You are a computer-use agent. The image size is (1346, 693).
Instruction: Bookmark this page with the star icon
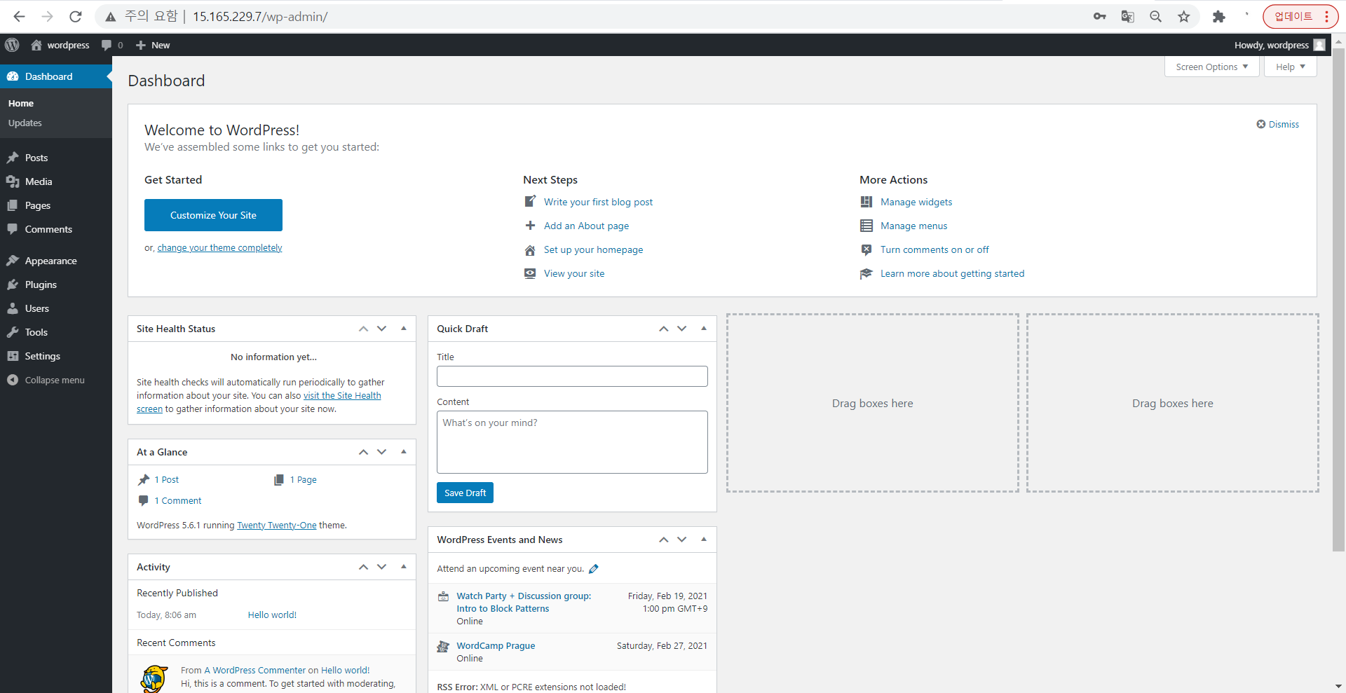tap(1184, 16)
